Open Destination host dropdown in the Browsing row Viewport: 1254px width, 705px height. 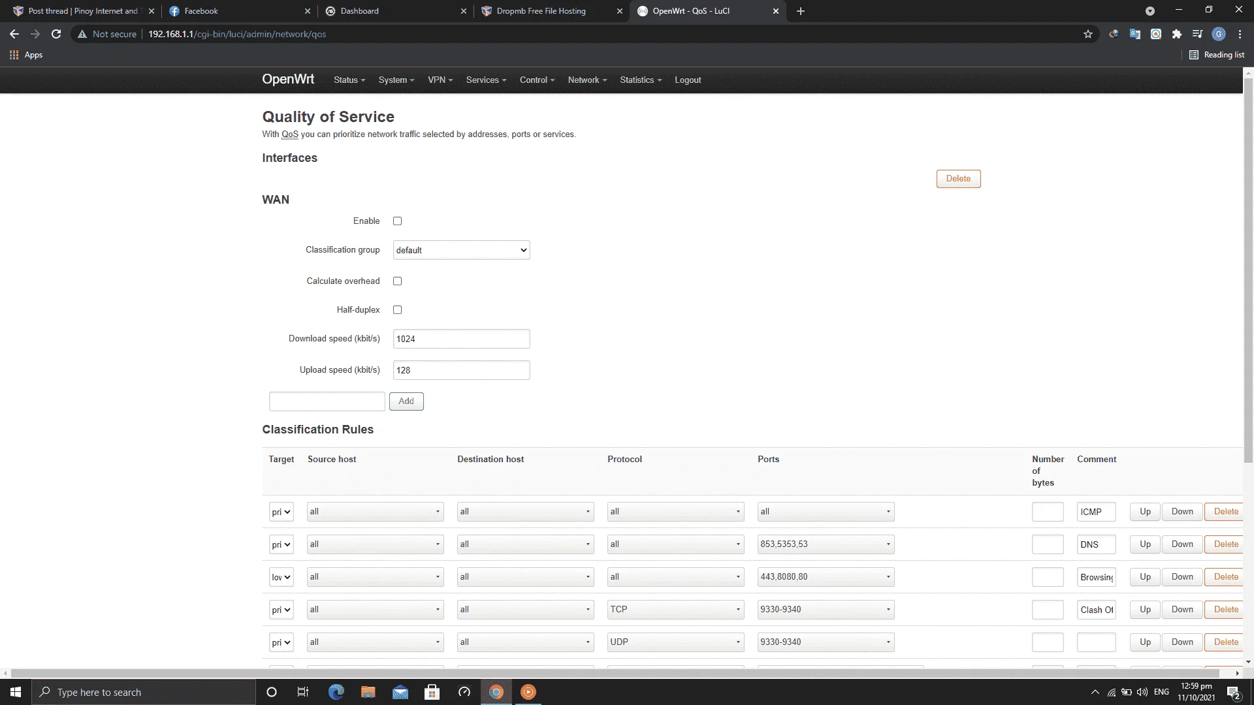pyautogui.click(x=525, y=577)
